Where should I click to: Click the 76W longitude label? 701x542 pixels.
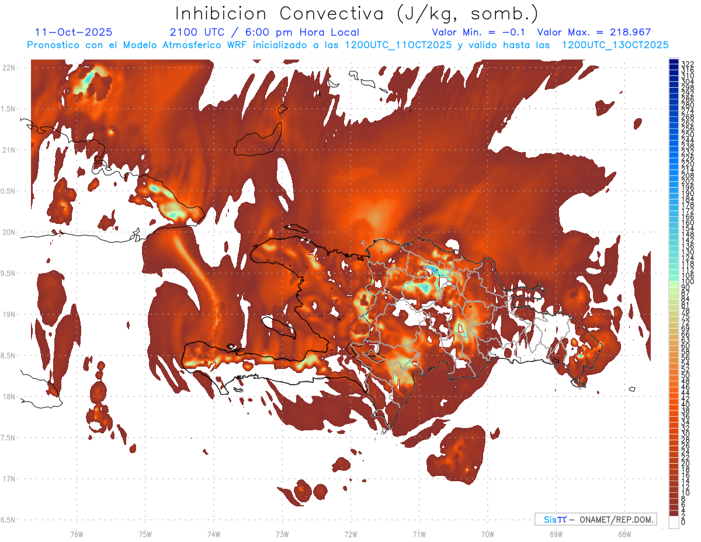(77, 534)
